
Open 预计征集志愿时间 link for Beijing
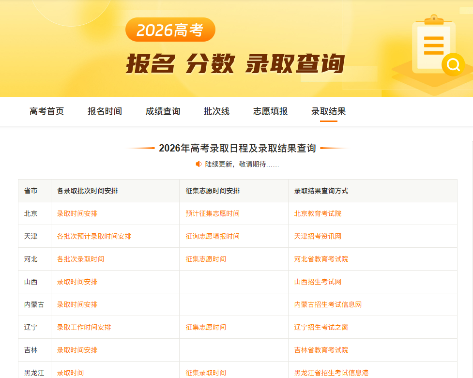(213, 213)
